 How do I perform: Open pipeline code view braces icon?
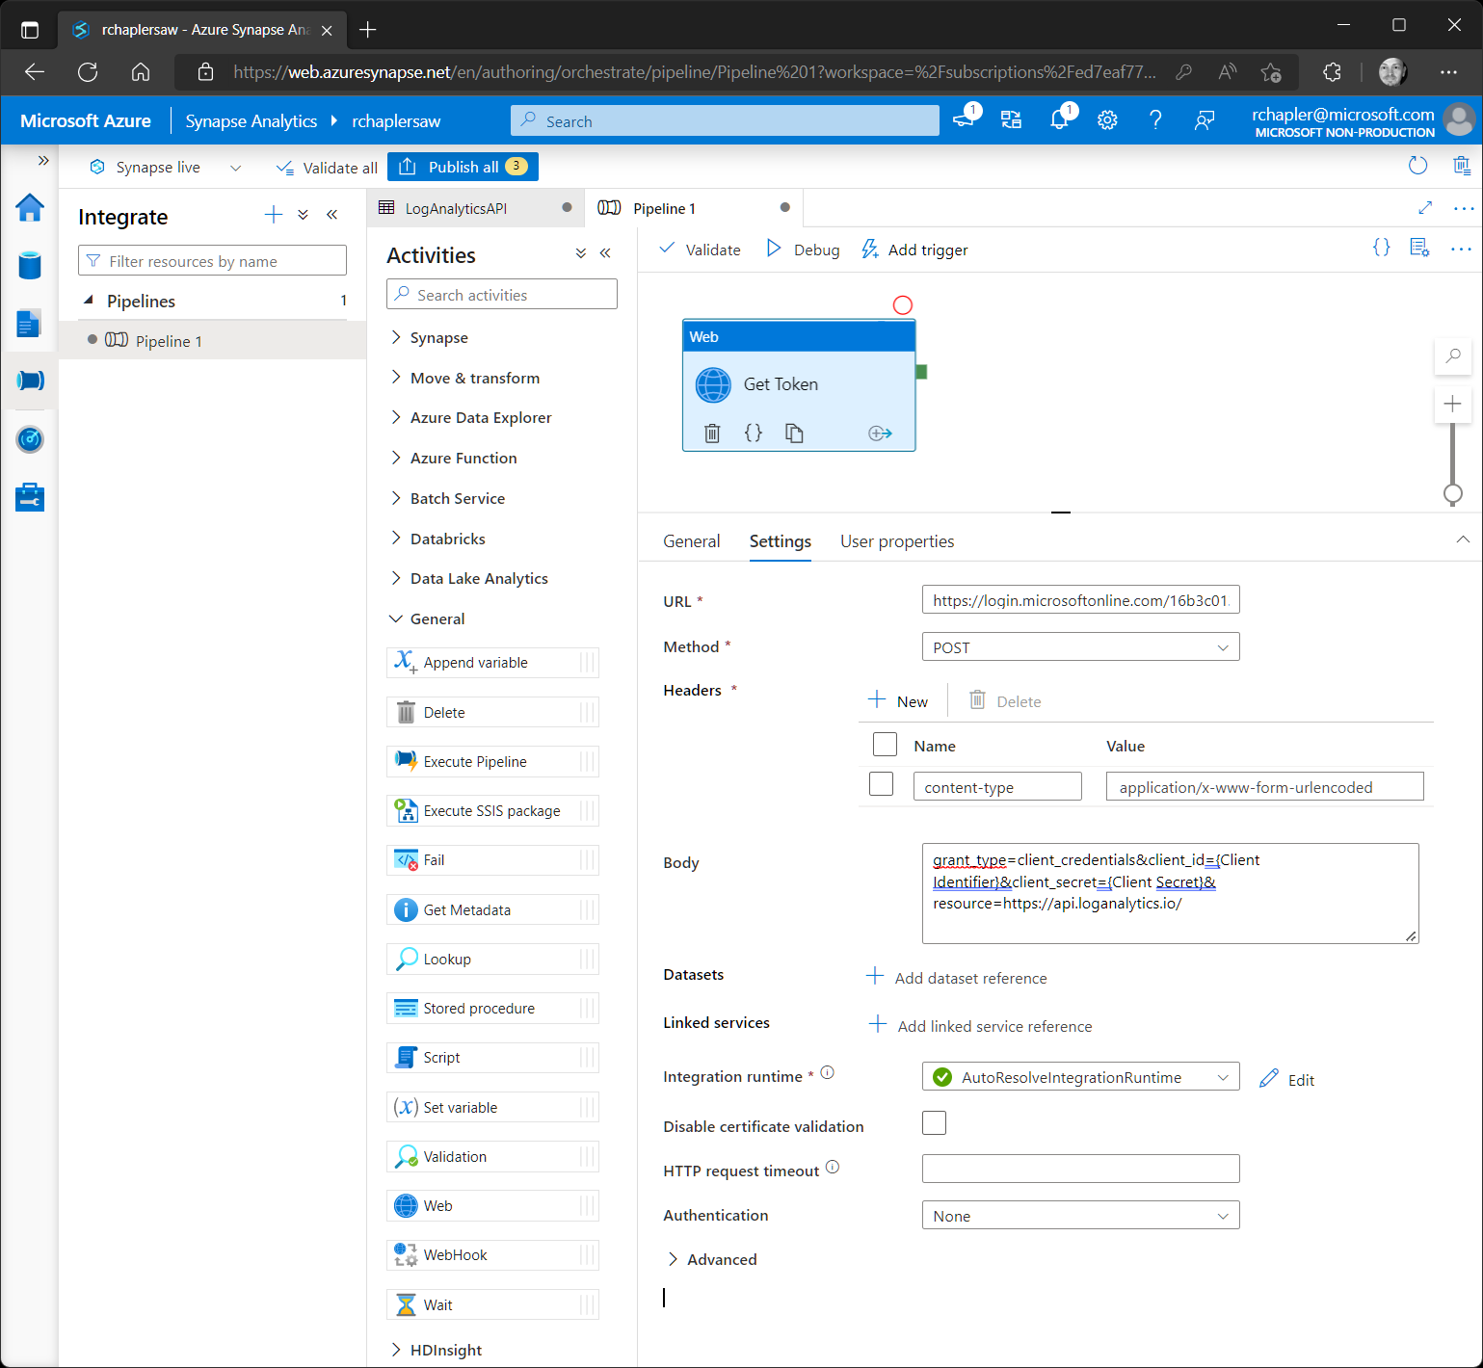click(x=1381, y=248)
